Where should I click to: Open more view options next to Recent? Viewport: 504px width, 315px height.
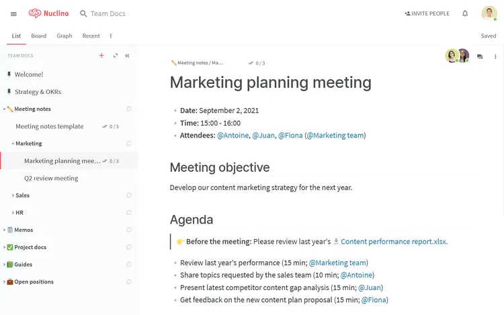[111, 36]
